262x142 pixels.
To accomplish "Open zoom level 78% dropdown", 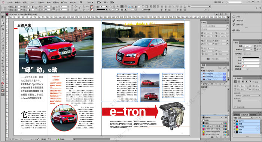I will click(92, 2).
